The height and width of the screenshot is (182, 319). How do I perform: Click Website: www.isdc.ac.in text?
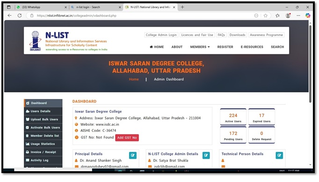click(100, 124)
